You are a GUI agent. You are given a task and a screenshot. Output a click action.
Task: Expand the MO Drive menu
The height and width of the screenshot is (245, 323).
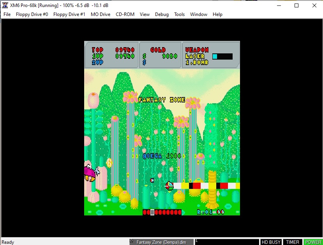pyautogui.click(x=100, y=14)
